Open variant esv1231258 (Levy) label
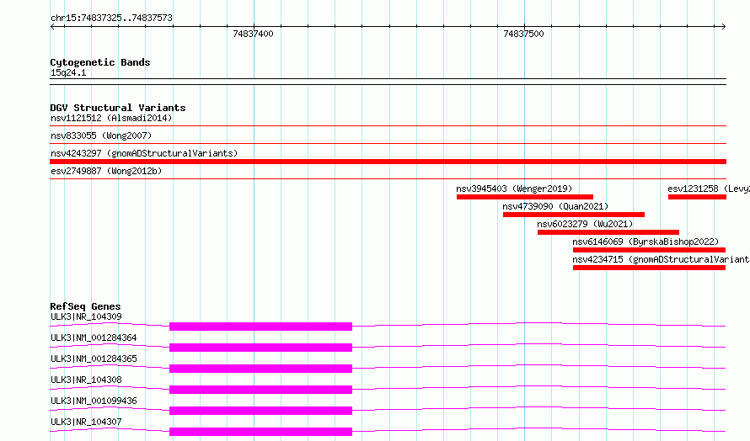 point(709,189)
